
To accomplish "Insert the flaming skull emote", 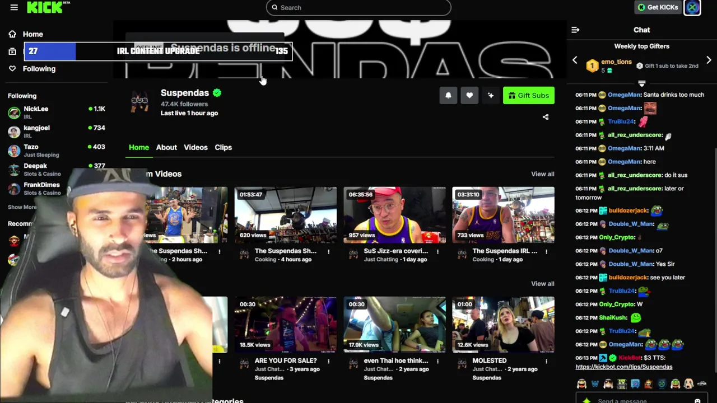I will [x=648, y=384].
